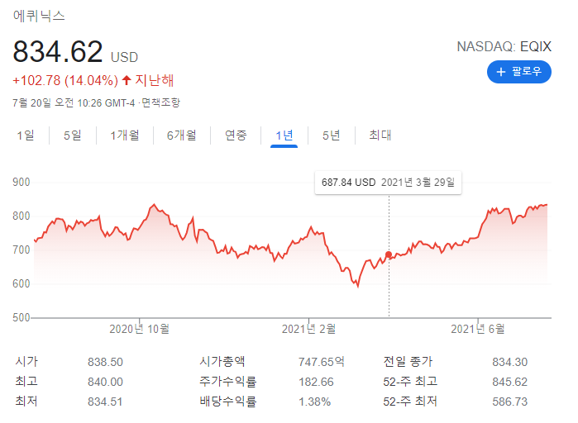Viewport: 578px width, 423px height.
Task: Select the 5일 time range tab
Action: pyautogui.click(x=73, y=135)
